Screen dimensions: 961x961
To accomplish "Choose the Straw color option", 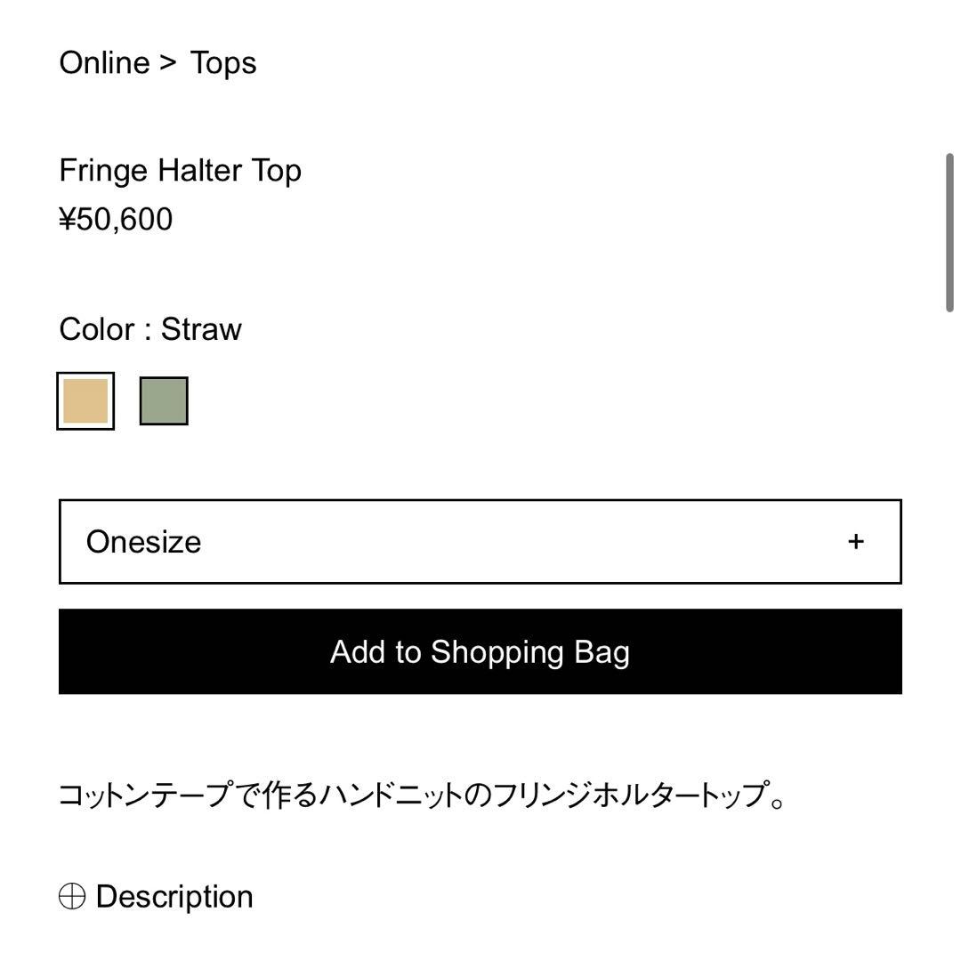I will coord(85,400).
